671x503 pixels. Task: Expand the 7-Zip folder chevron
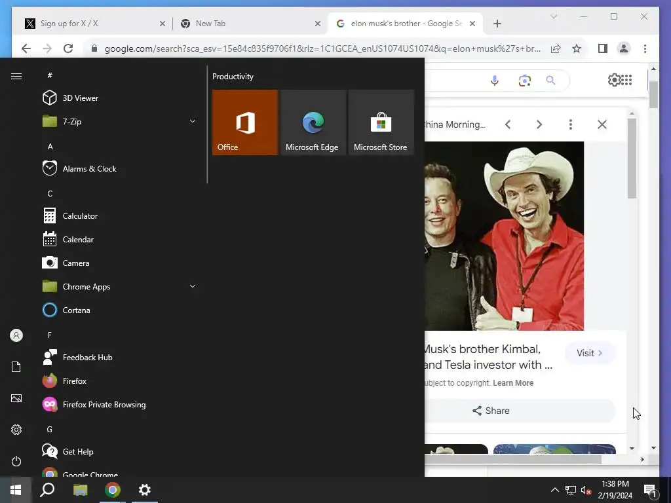coord(193,121)
